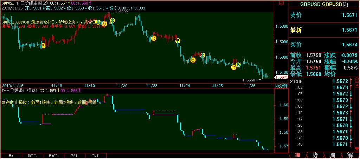Click the window layout icon above the price axis

coord(281,3)
